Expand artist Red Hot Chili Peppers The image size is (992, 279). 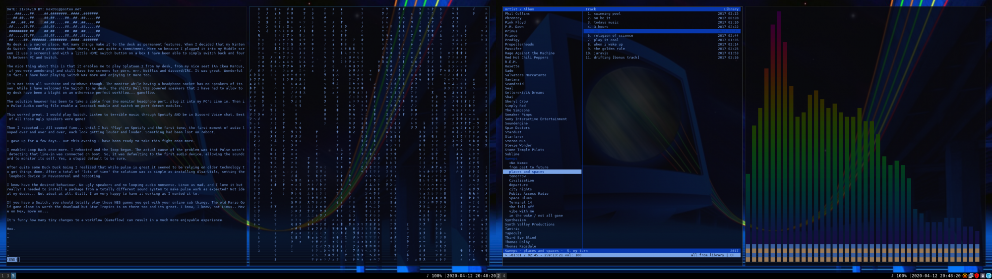pos(527,58)
